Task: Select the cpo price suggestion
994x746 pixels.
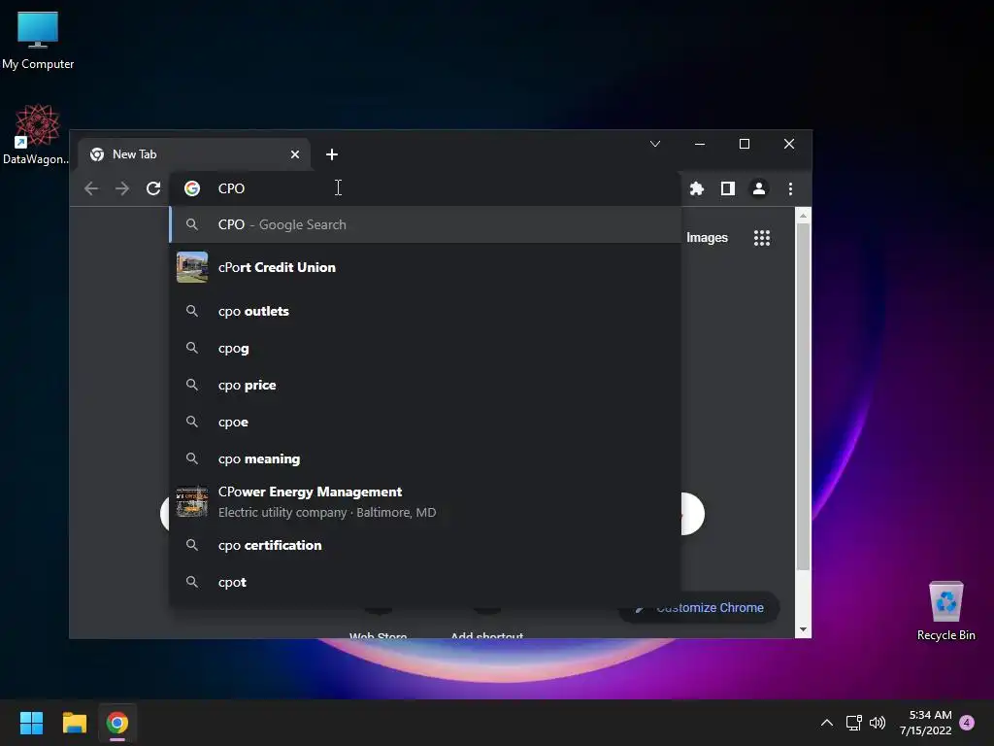Action: (425, 385)
